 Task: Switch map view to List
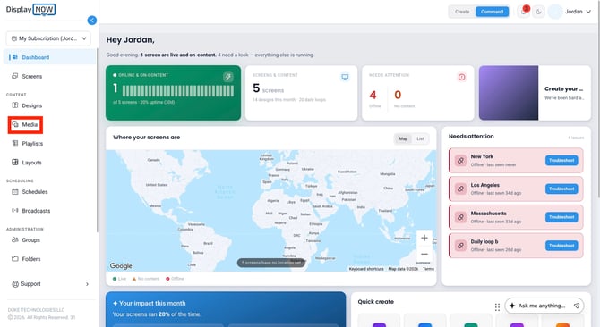tap(420, 138)
